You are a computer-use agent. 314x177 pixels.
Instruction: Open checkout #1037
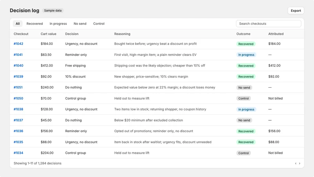click(x=18, y=120)
